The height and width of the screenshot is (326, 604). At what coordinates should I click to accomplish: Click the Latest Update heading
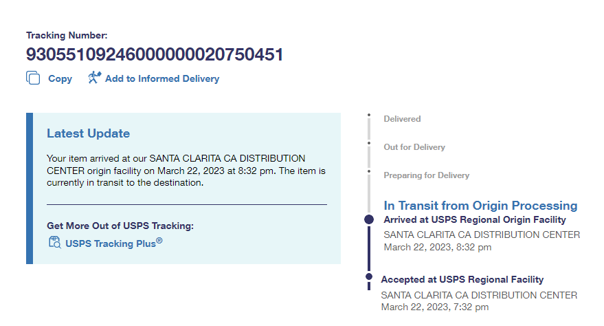click(88, 133)
